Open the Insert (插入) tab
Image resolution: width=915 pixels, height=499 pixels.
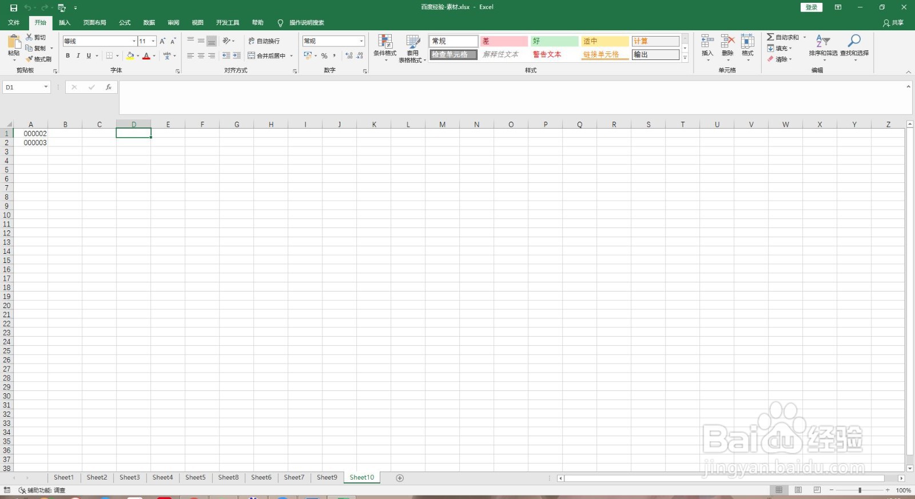coord(65,23)
